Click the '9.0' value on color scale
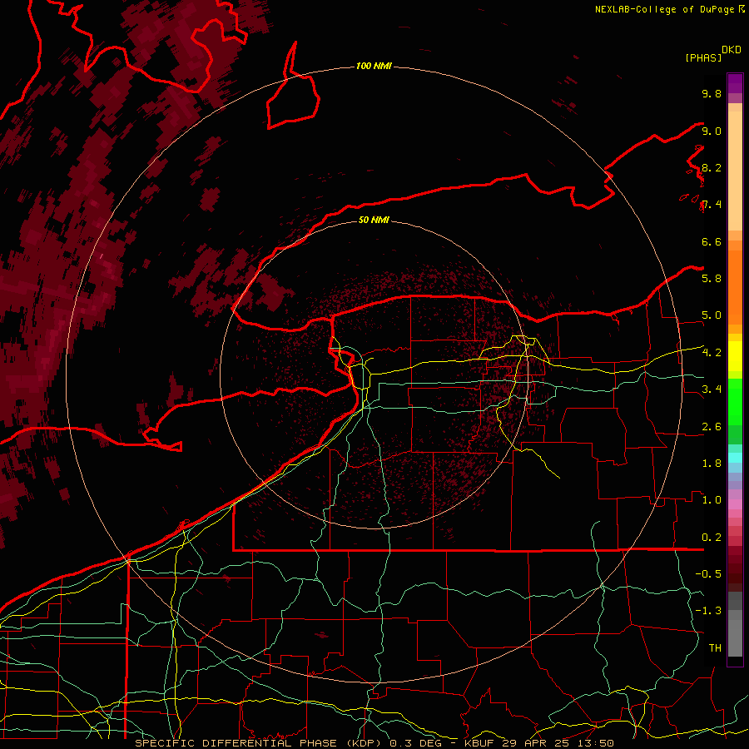Image resolution: width=749 pixels, height=749 pixels. 712,131
